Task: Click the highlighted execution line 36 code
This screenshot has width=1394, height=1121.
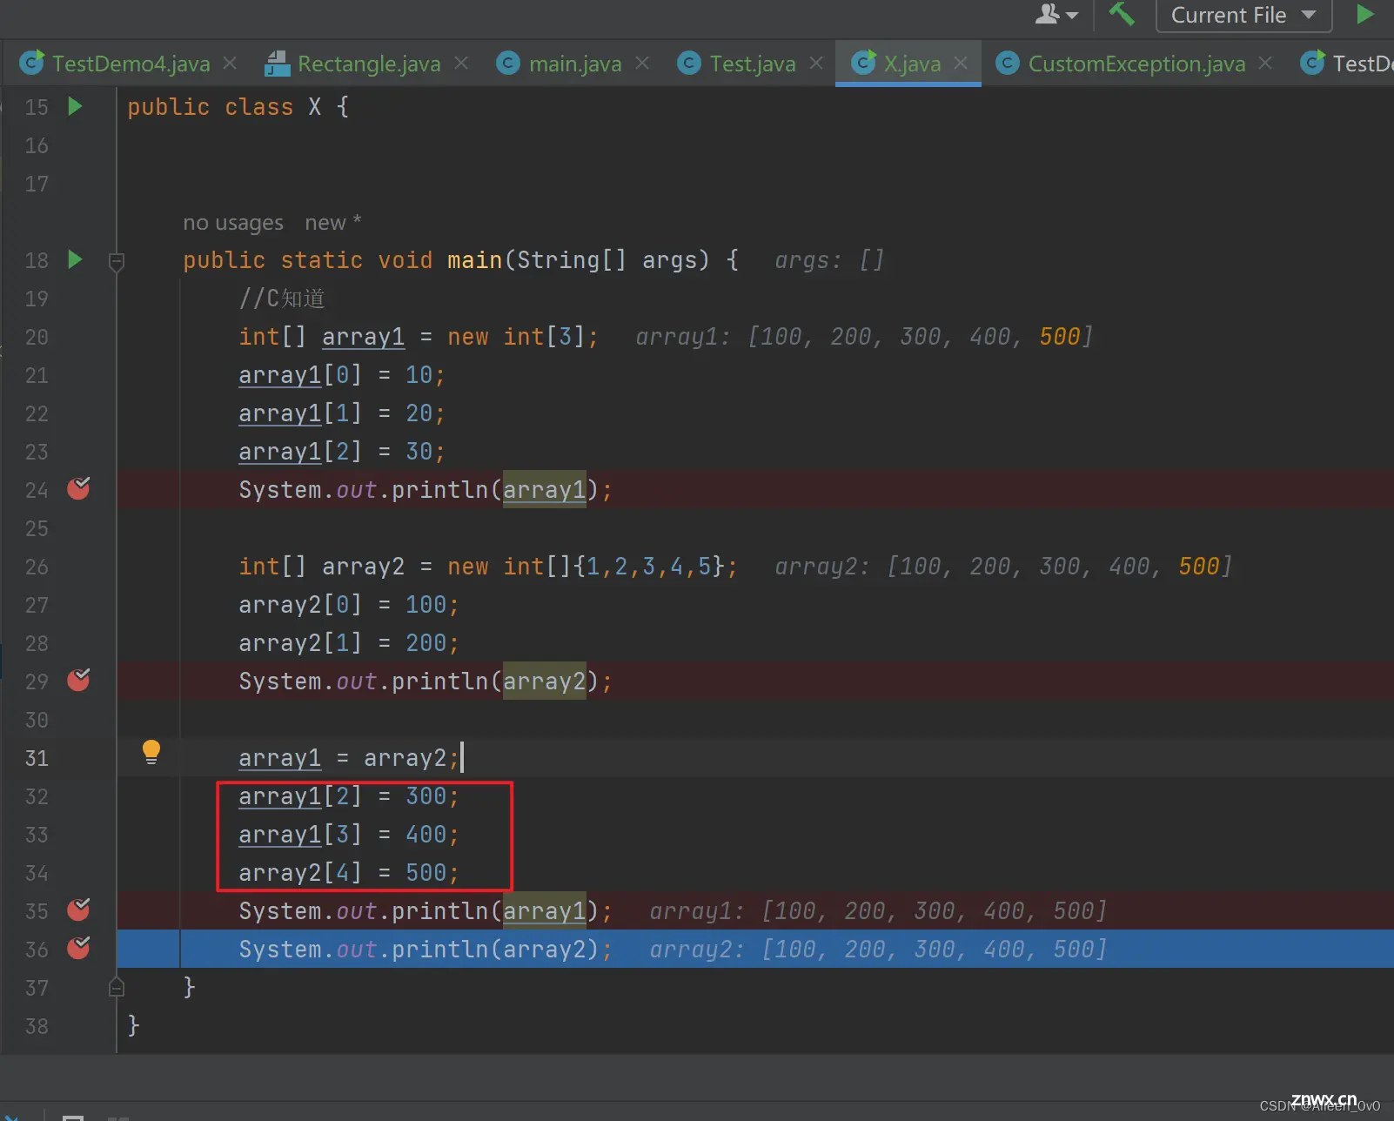Action: [426, 950]
